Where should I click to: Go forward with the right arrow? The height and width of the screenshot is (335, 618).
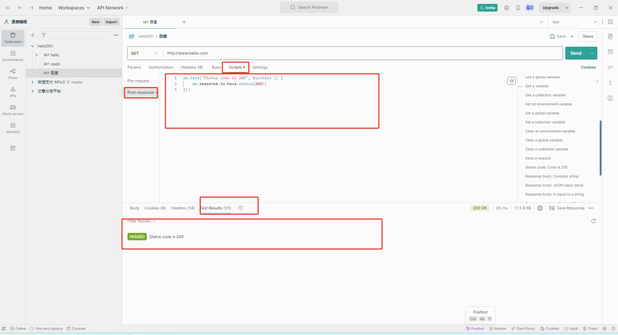pyautogui.click(x=31, y=8)
